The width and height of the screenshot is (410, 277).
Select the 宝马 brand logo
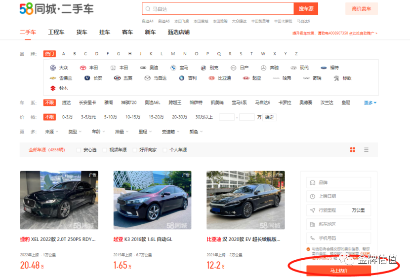click(173, 68)
